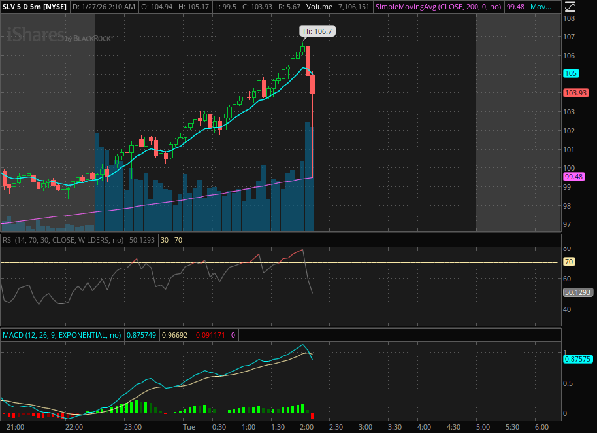Click the 0.5 label on the MACD axis

click(568, 383)
